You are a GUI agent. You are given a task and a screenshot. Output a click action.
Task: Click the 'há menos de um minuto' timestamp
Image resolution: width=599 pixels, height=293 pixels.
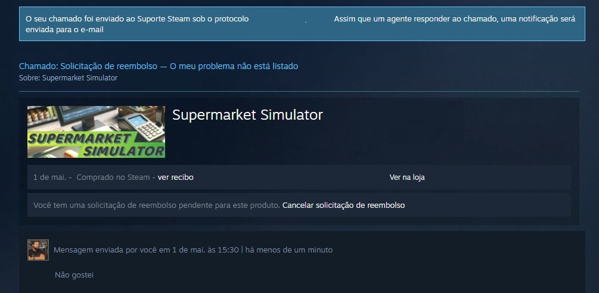289,250
